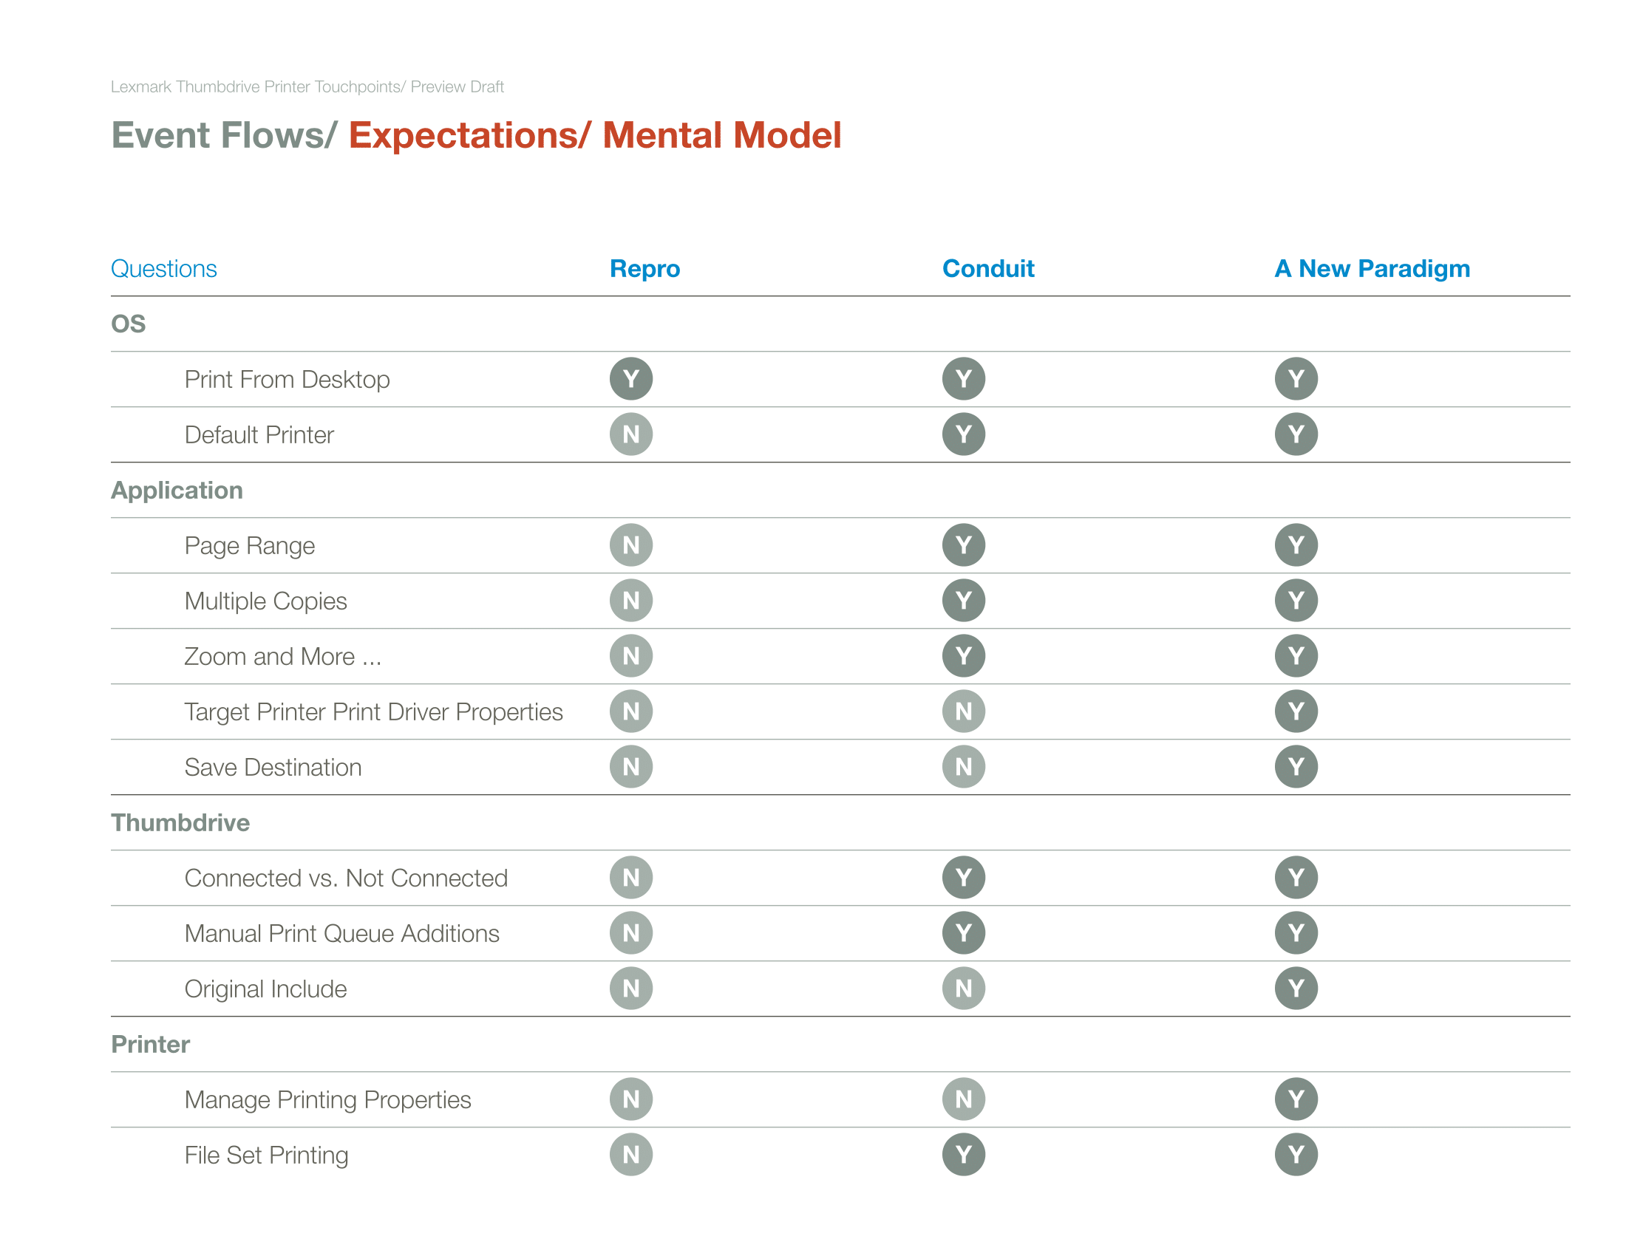The height and width of the screenshot is (1256, 1626).
Task: Click the Repro N badge for Zoom and More
Action: 630,655
